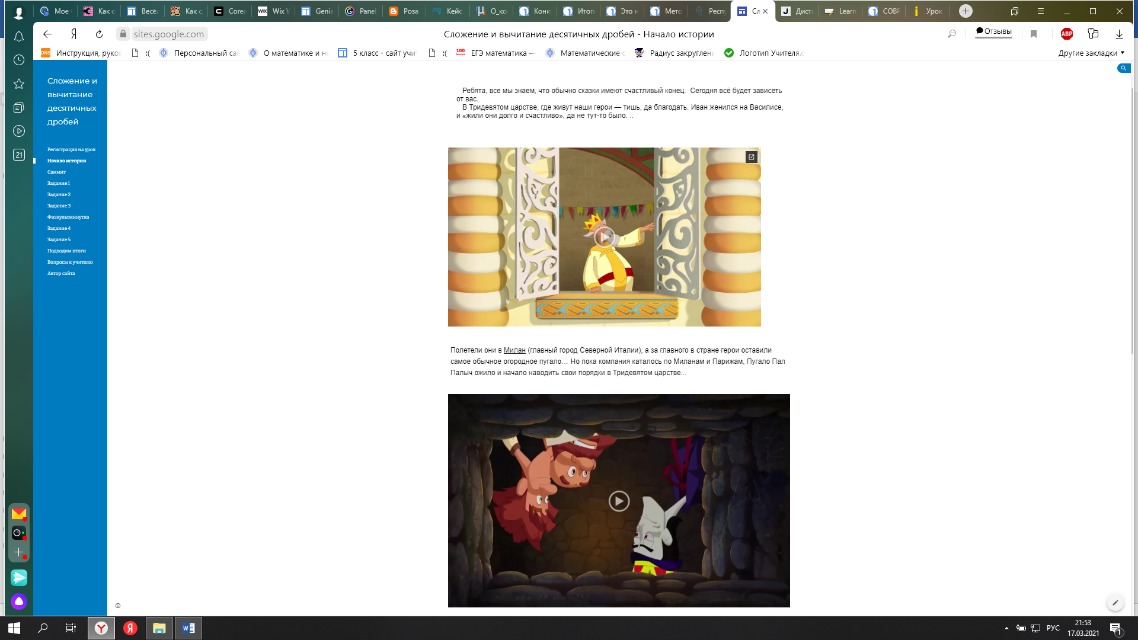Click the notifications bell icon in sidebar
The height and width of the screenshot is (640, 1138).
point(19,37)
